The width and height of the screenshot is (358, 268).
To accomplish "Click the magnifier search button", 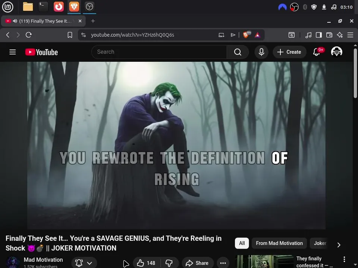I will coord(238,52).
